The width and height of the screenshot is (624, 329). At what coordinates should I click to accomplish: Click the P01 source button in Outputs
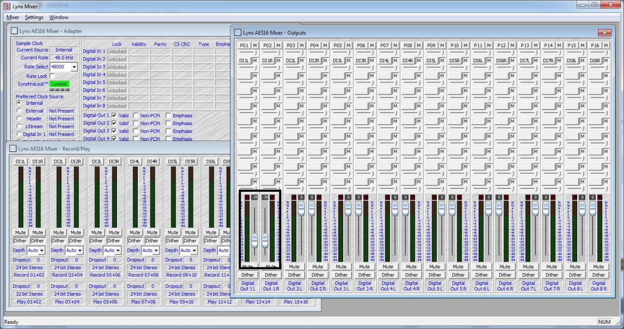click(x=244, y=46)
